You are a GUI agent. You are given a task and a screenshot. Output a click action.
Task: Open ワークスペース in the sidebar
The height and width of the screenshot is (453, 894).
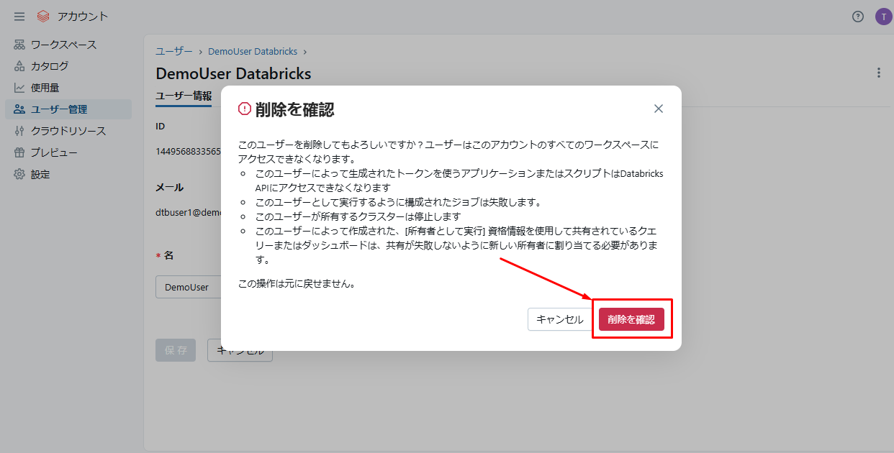click(x=68, y=45)
